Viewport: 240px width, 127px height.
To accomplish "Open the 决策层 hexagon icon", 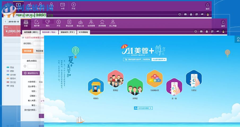I will coord(135,86).
